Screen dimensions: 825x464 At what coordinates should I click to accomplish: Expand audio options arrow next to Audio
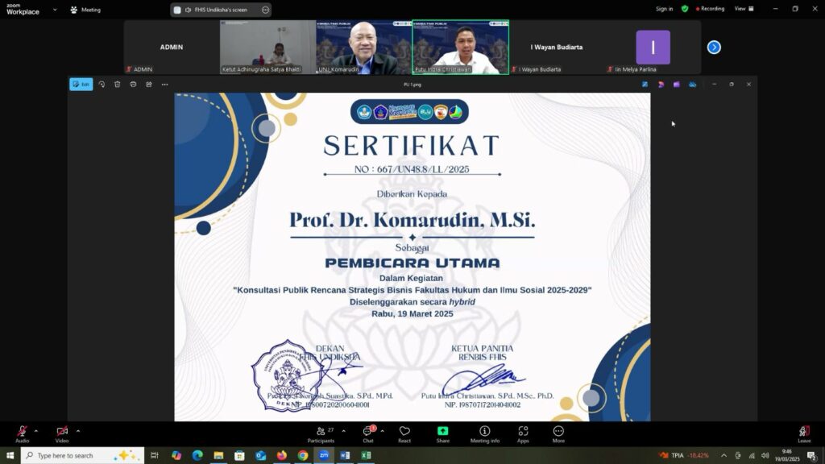tap(35, 430)
